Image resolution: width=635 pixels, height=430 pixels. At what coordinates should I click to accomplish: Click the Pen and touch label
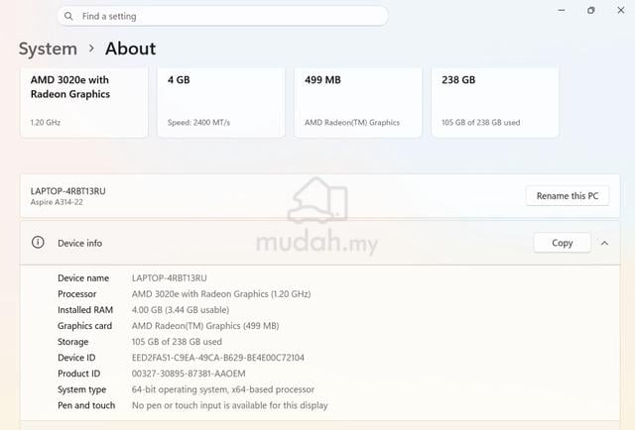[x=86, y=405]
